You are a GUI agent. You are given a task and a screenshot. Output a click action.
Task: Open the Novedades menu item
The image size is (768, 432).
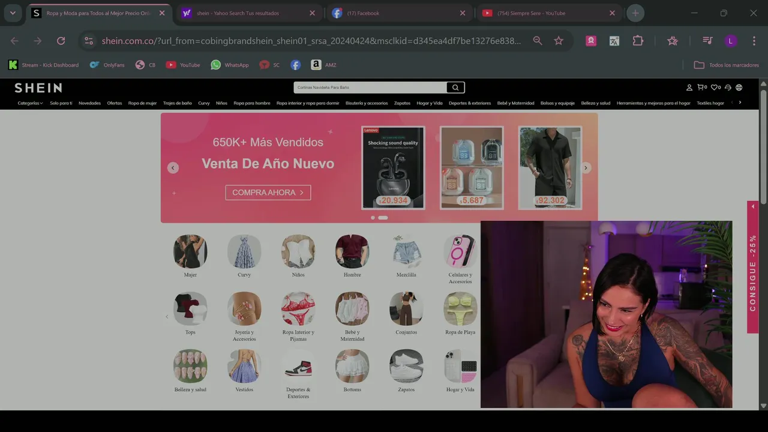click(x=89, y=103)
